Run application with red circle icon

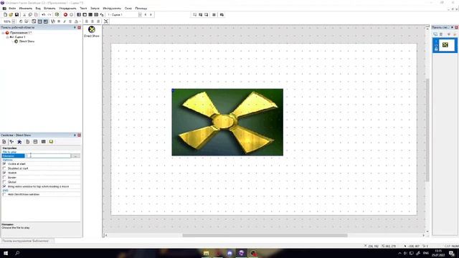coord(65,14)
